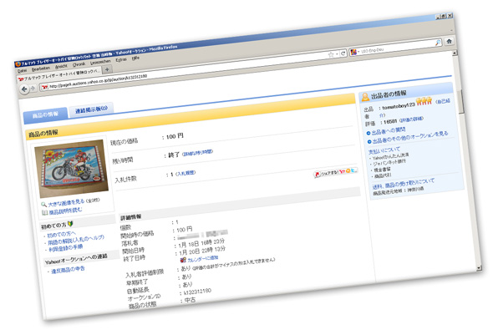This screenshot has width=493, height=335.
Task: Open 商品説明を読む link
Action: (x=65, y=211)
